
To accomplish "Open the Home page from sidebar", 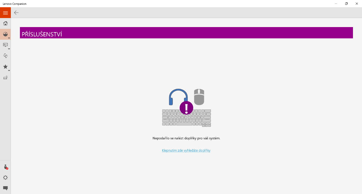I will coord(5,23).
